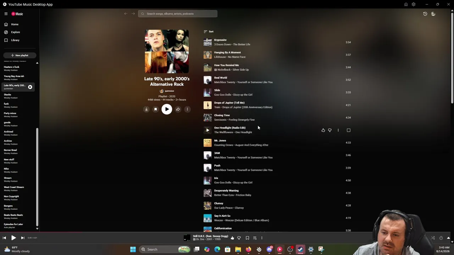454x255 pixels.
Task: Dislike Still D.R.E. in player bar
Action: click(x=239, y=238)
